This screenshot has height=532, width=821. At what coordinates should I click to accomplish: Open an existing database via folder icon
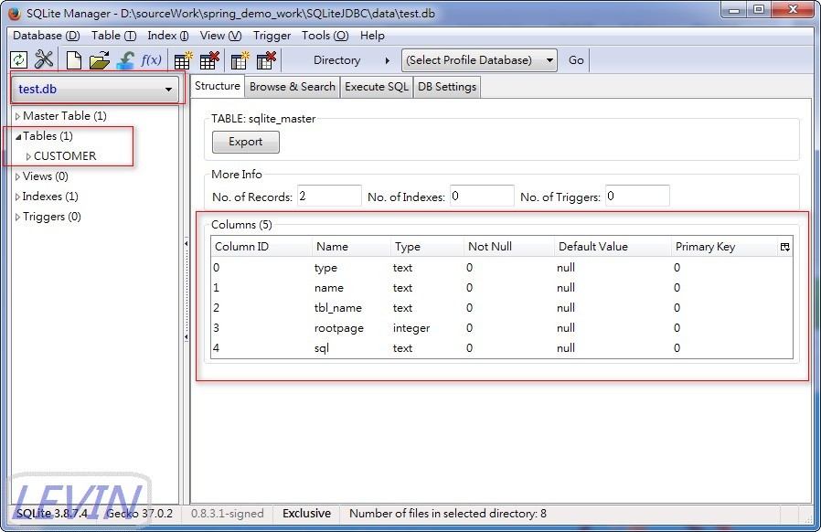(99, 59)
